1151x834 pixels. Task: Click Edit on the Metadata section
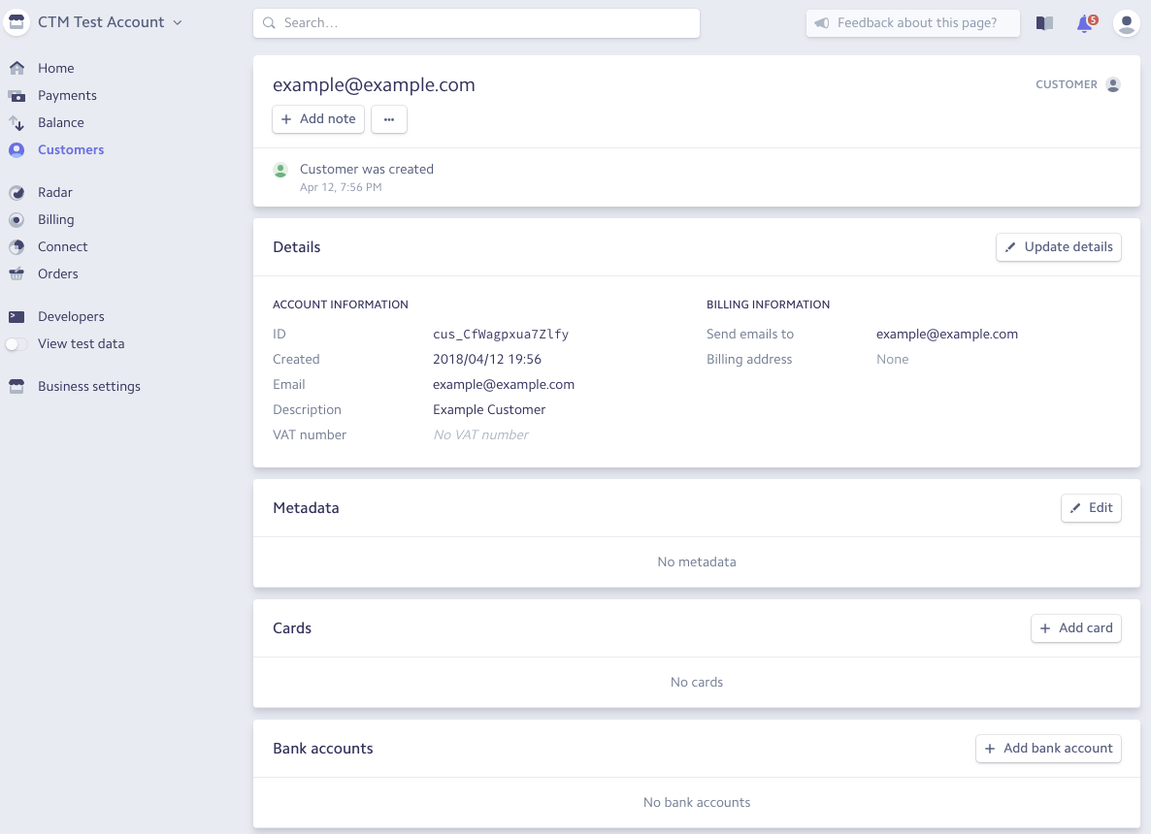click(x=1091, y=508)
